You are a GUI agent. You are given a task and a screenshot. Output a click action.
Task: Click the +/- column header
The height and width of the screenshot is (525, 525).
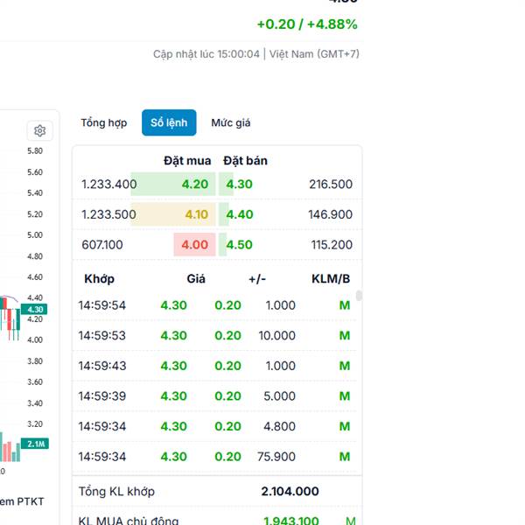(257, 279)
